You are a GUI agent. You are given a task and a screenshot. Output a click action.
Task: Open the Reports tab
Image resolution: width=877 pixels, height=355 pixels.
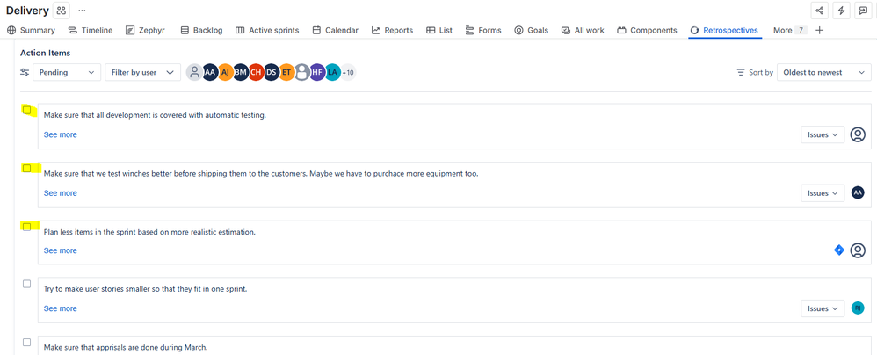(x=392, y=30)
